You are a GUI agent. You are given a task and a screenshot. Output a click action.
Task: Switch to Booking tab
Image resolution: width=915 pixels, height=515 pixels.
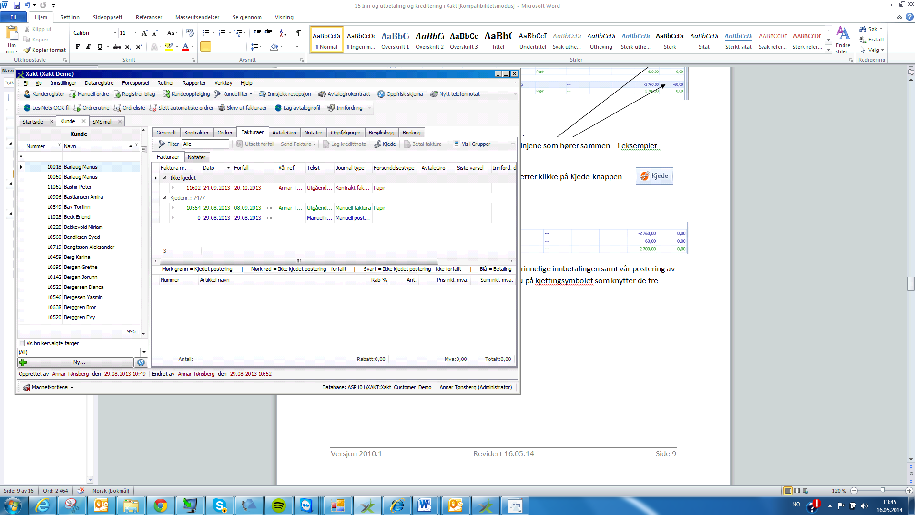[411, 133]
